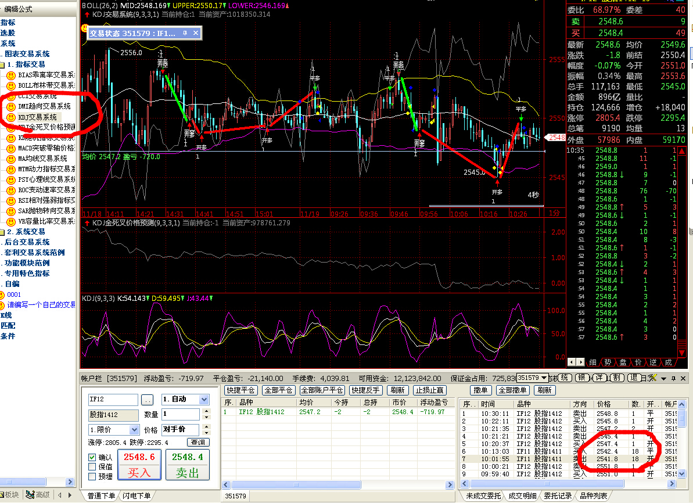Viewport: 693px width, 503px height.
Task: Click the red down-arrow at tick list corner
Action: pos(681,353)
